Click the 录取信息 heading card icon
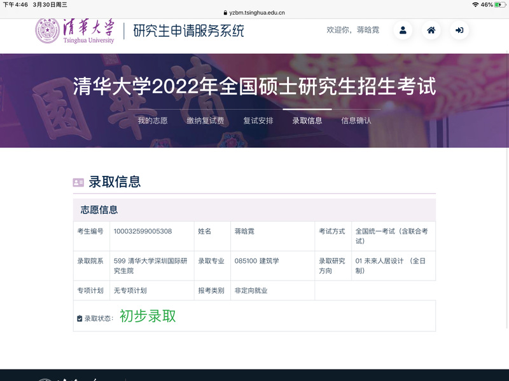 [78, 182]
